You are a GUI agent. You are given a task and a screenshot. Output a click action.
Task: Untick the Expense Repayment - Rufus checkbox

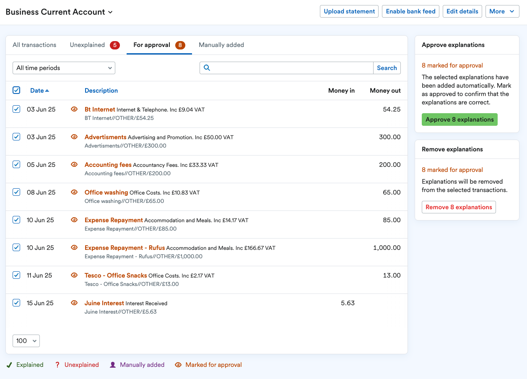pos(16,247)
